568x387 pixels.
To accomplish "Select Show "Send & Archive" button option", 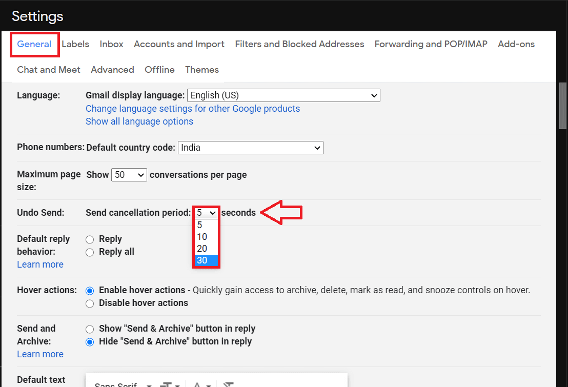I will click(x=90, y=329).
